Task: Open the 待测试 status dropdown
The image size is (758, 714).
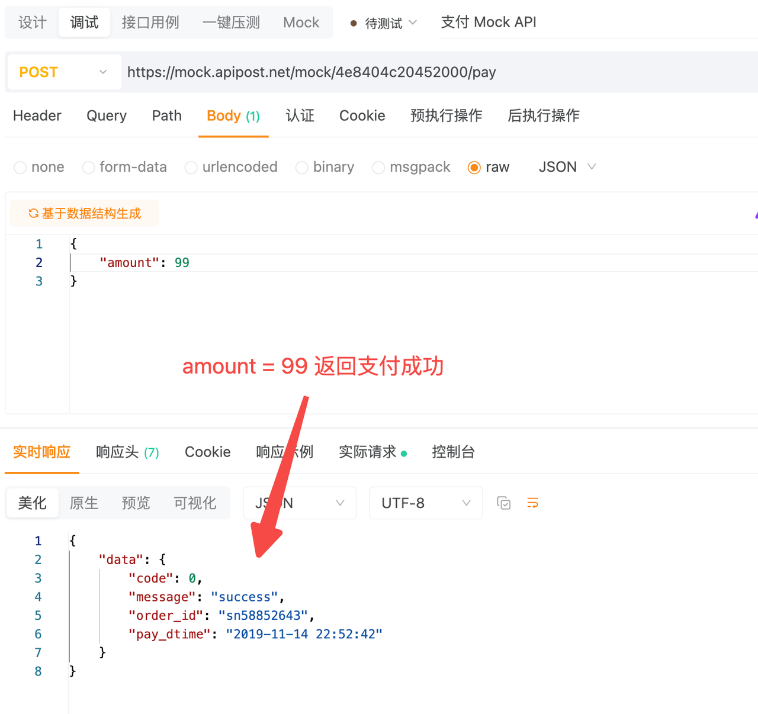Action: (384, 23)
